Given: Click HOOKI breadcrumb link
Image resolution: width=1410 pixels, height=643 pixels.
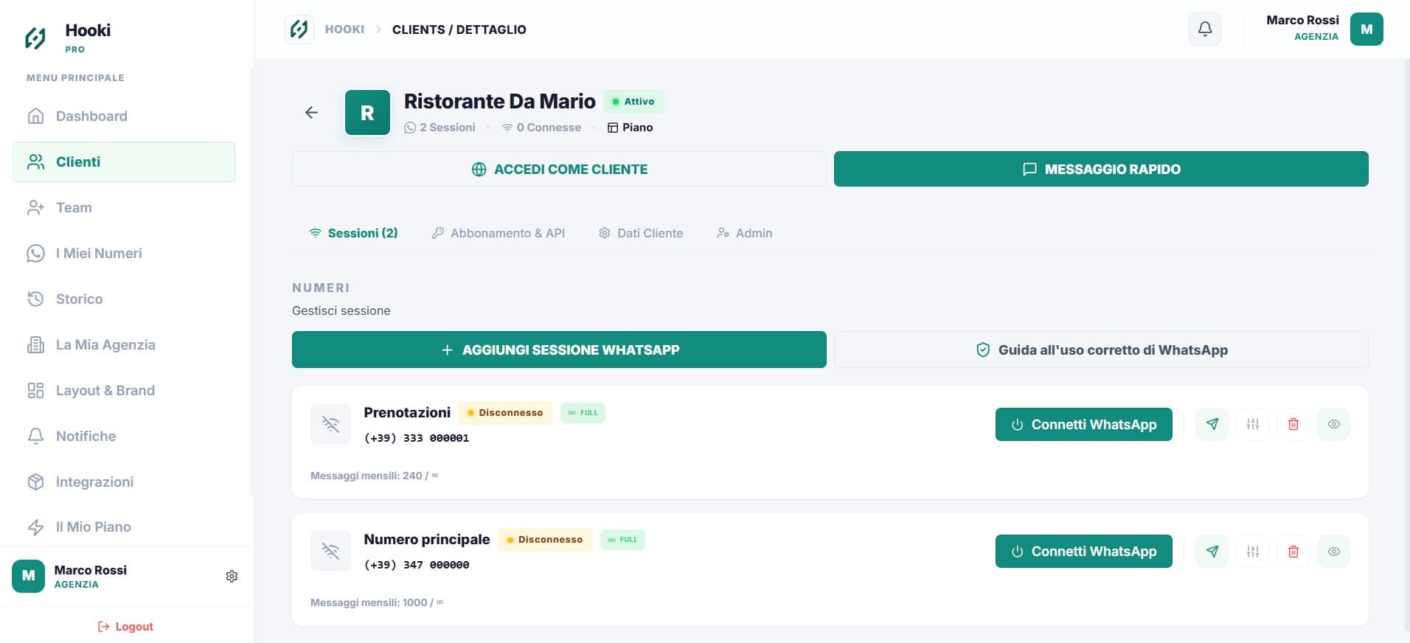Looking at the screenshot, I should [x=344, y=29].
